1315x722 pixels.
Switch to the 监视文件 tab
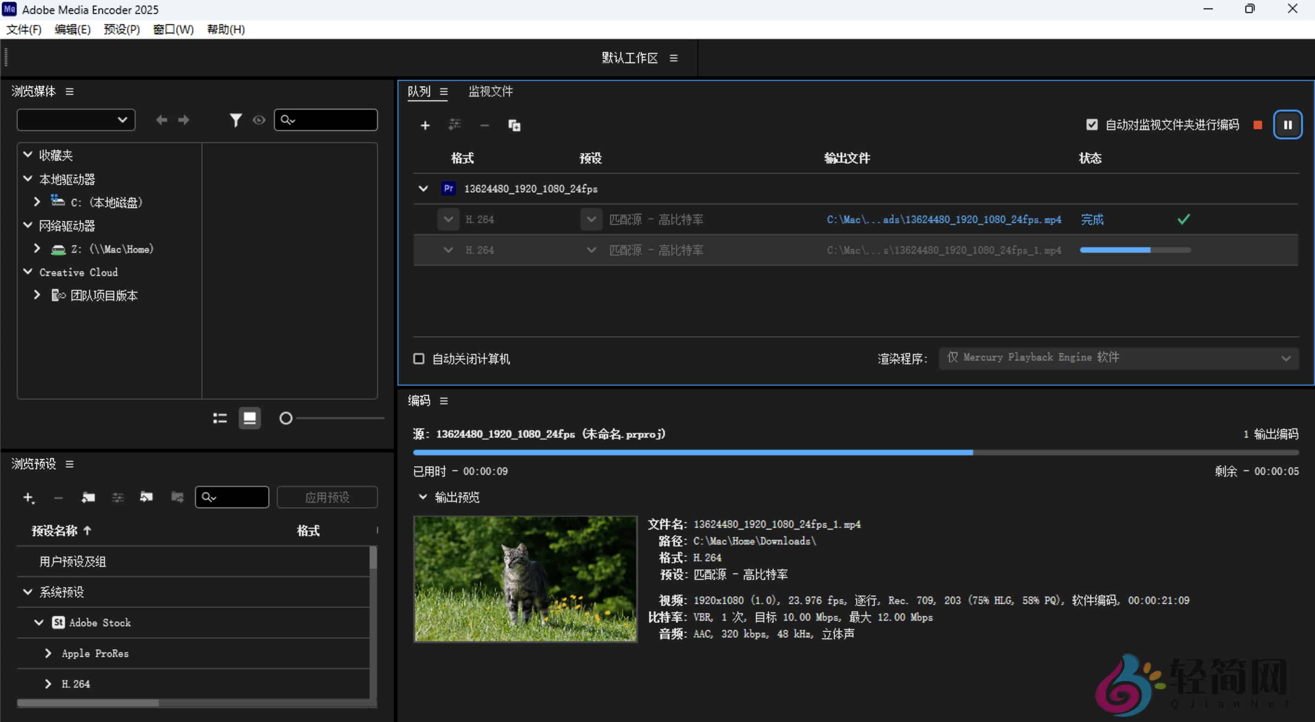click(x=489, y=92)
